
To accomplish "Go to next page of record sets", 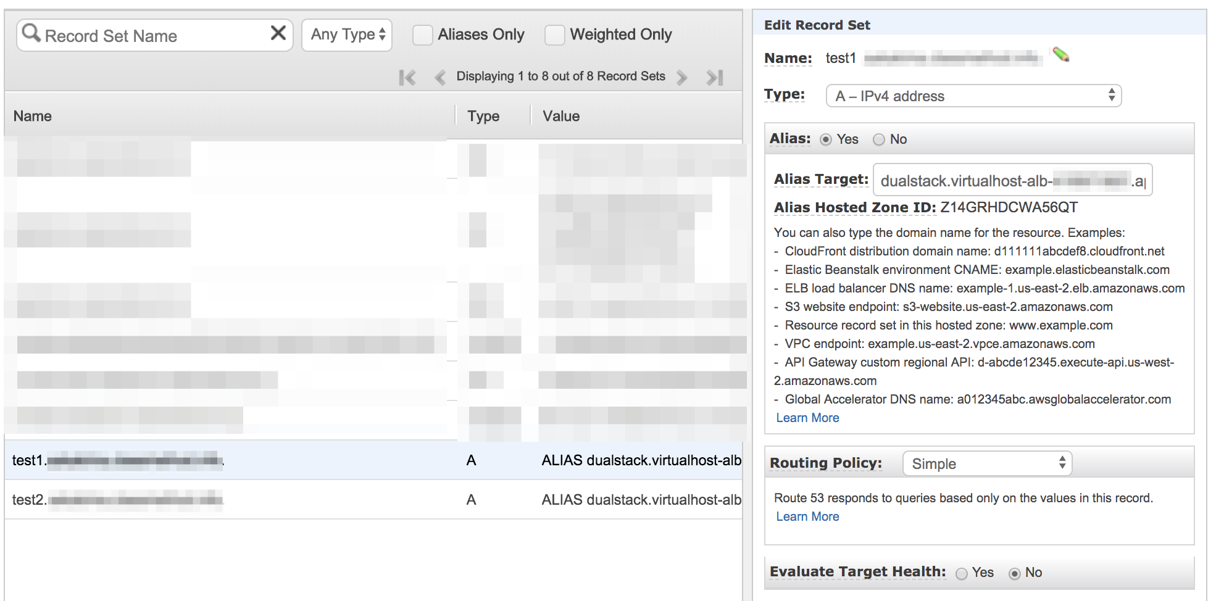I will point(681,78).
